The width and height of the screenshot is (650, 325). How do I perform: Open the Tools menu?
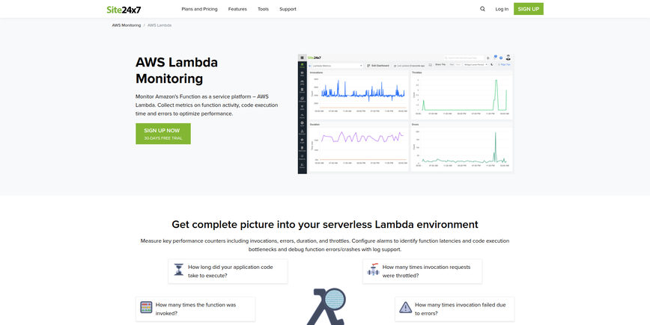pyautogui.click(x=264, y=9)
